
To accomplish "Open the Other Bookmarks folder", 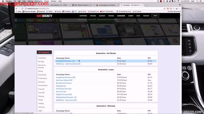I will click(174, 11).
